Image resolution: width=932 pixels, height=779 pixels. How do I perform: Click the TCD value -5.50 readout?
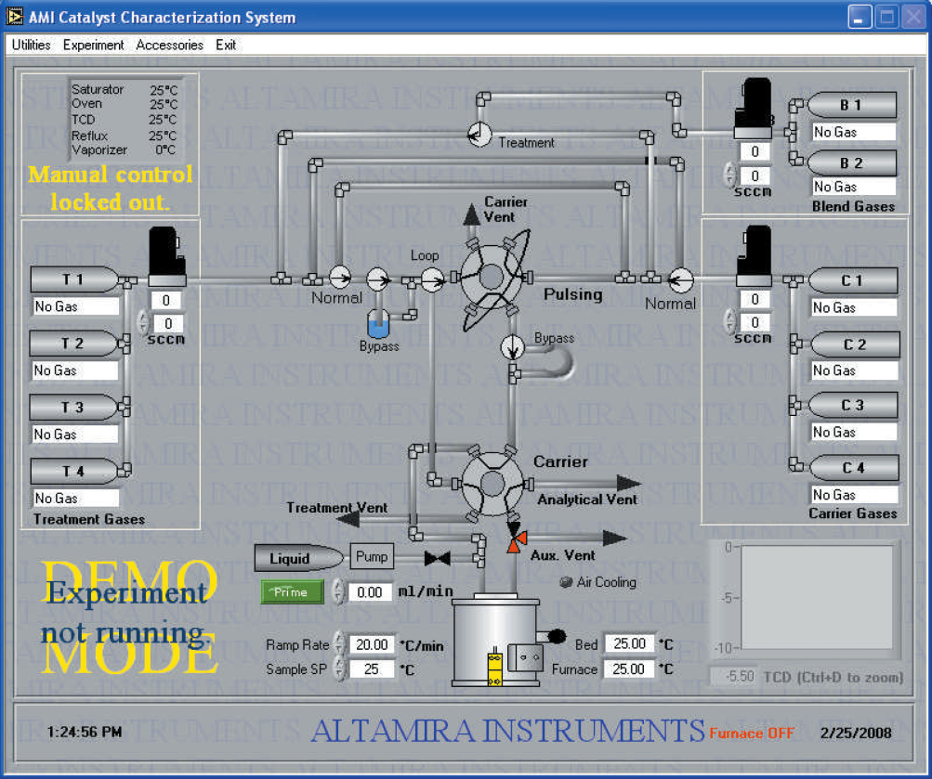click(734, 676)
